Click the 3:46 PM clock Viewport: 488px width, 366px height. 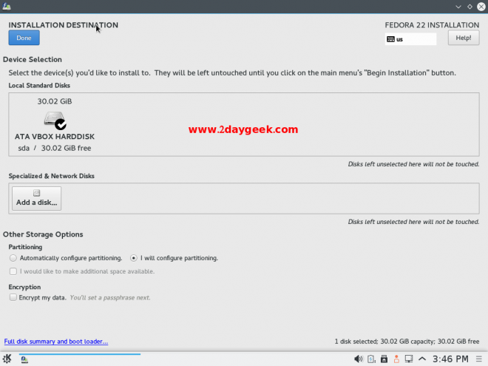450,359
